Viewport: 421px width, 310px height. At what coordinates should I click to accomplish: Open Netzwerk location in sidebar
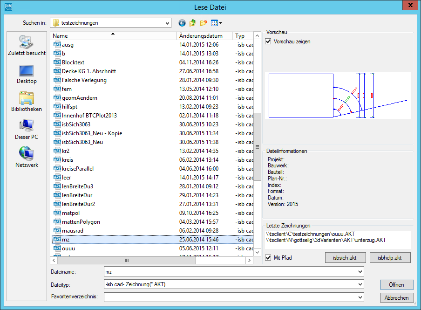[27, 158]
